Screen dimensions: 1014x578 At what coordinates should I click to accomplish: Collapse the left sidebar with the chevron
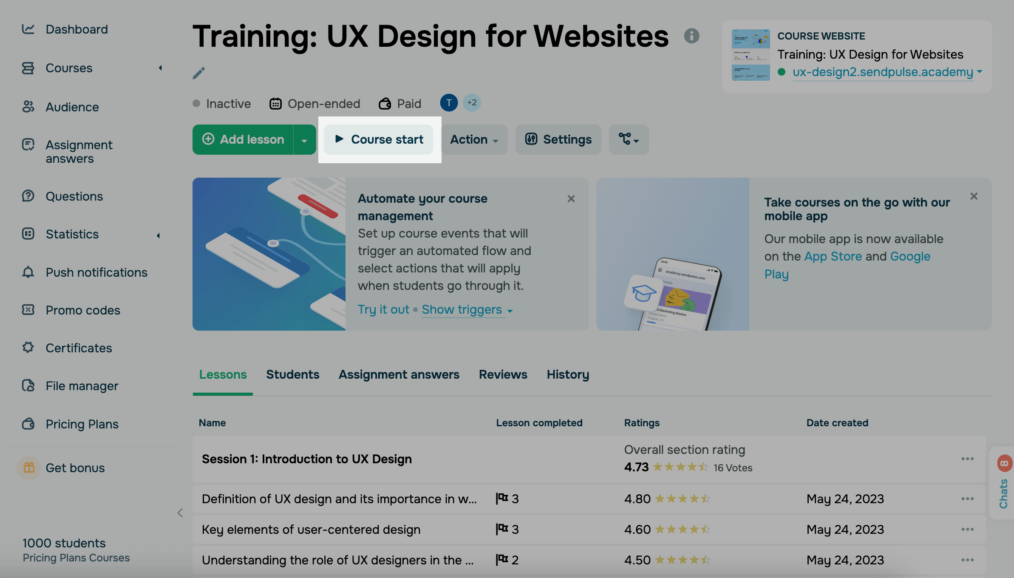click(180, 513)
